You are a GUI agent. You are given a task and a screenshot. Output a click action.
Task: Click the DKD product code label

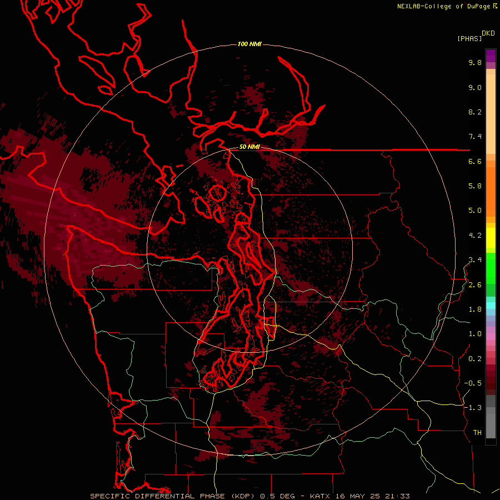click(x=488, y=33)
